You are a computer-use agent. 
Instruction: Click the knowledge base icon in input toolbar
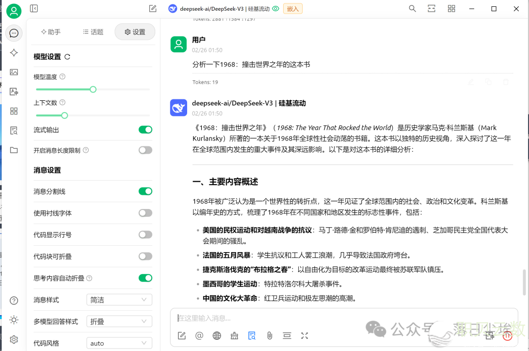point(252,335)
